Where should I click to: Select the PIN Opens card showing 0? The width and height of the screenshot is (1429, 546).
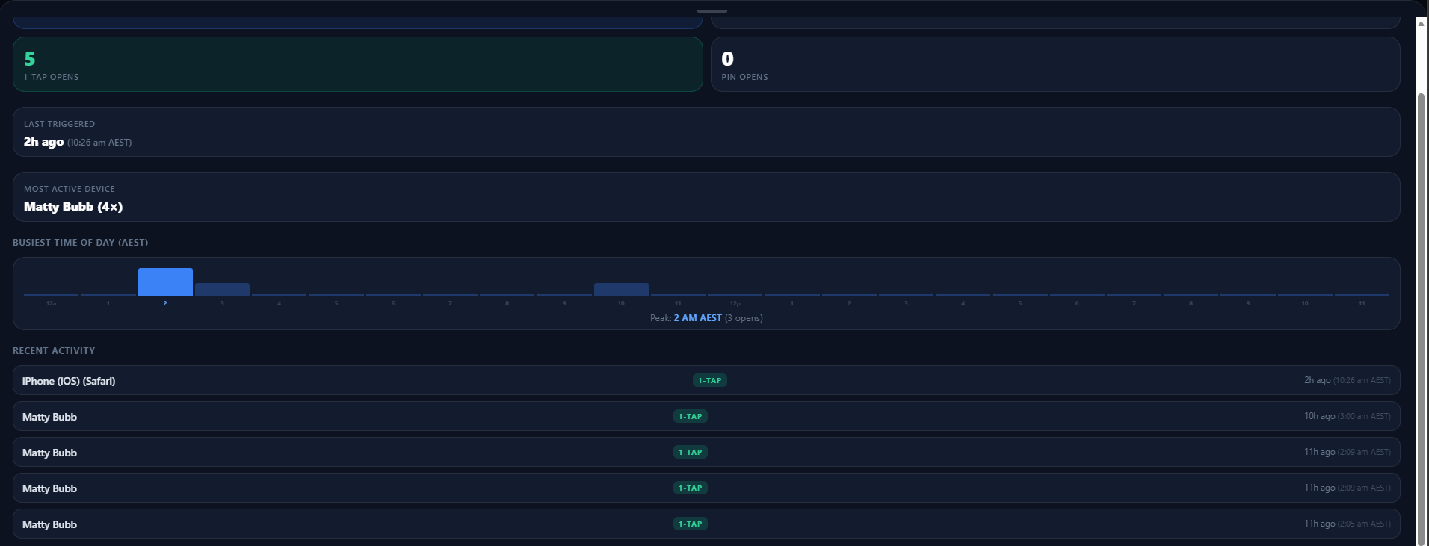(x=1055, y=64)
